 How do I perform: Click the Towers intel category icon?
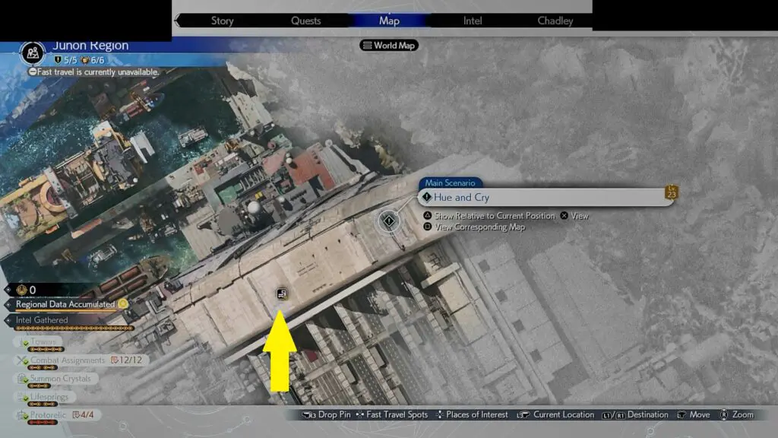[x=21, y=342]
